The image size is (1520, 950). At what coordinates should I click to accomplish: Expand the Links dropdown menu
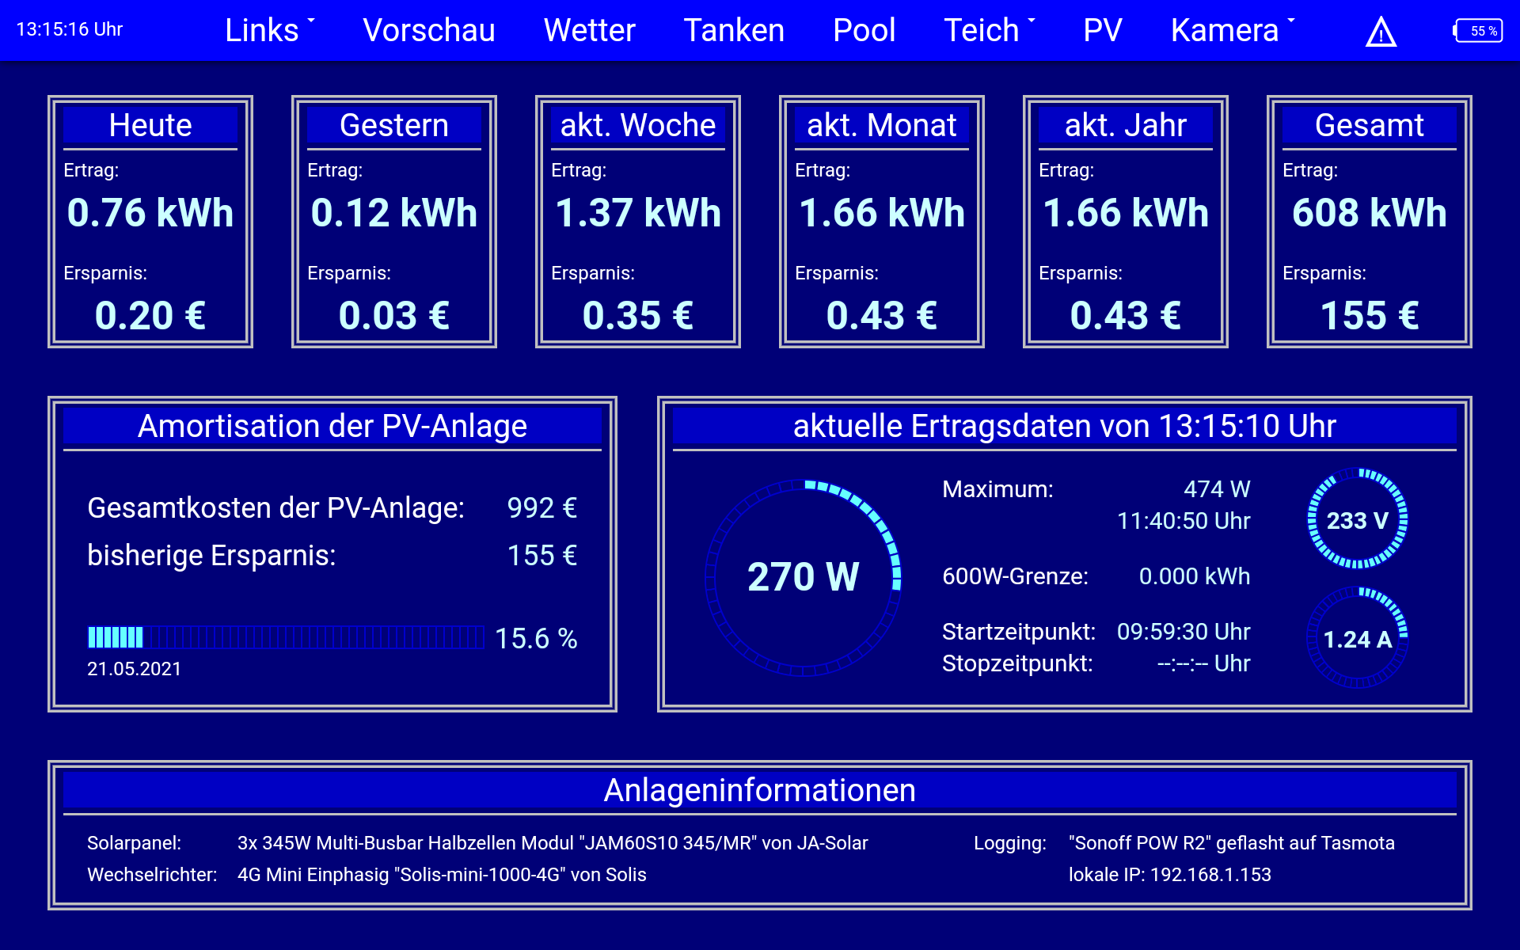(x=269, y=30)
